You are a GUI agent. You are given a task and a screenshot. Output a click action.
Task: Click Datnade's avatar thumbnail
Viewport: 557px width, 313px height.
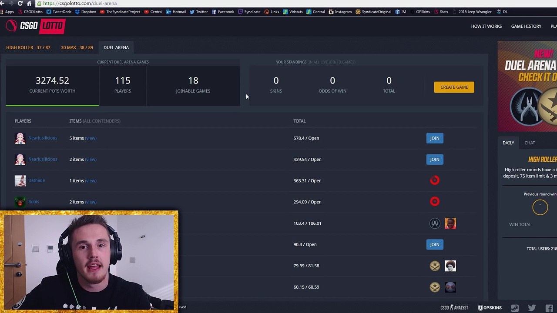(20, 180)
